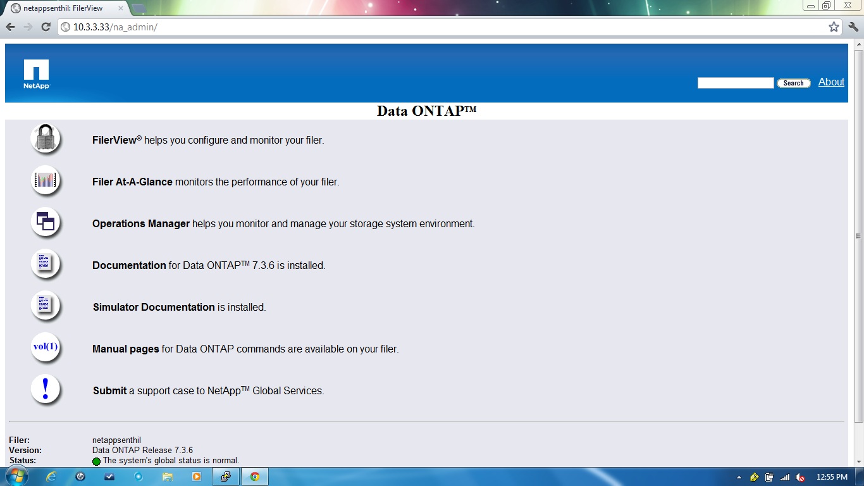Open the HP icon in the taskbar

(80, 477)
